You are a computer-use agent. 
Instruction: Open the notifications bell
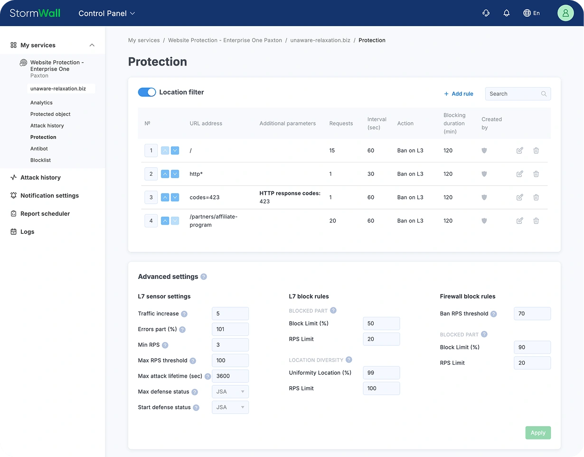click(x=507, y=13)
